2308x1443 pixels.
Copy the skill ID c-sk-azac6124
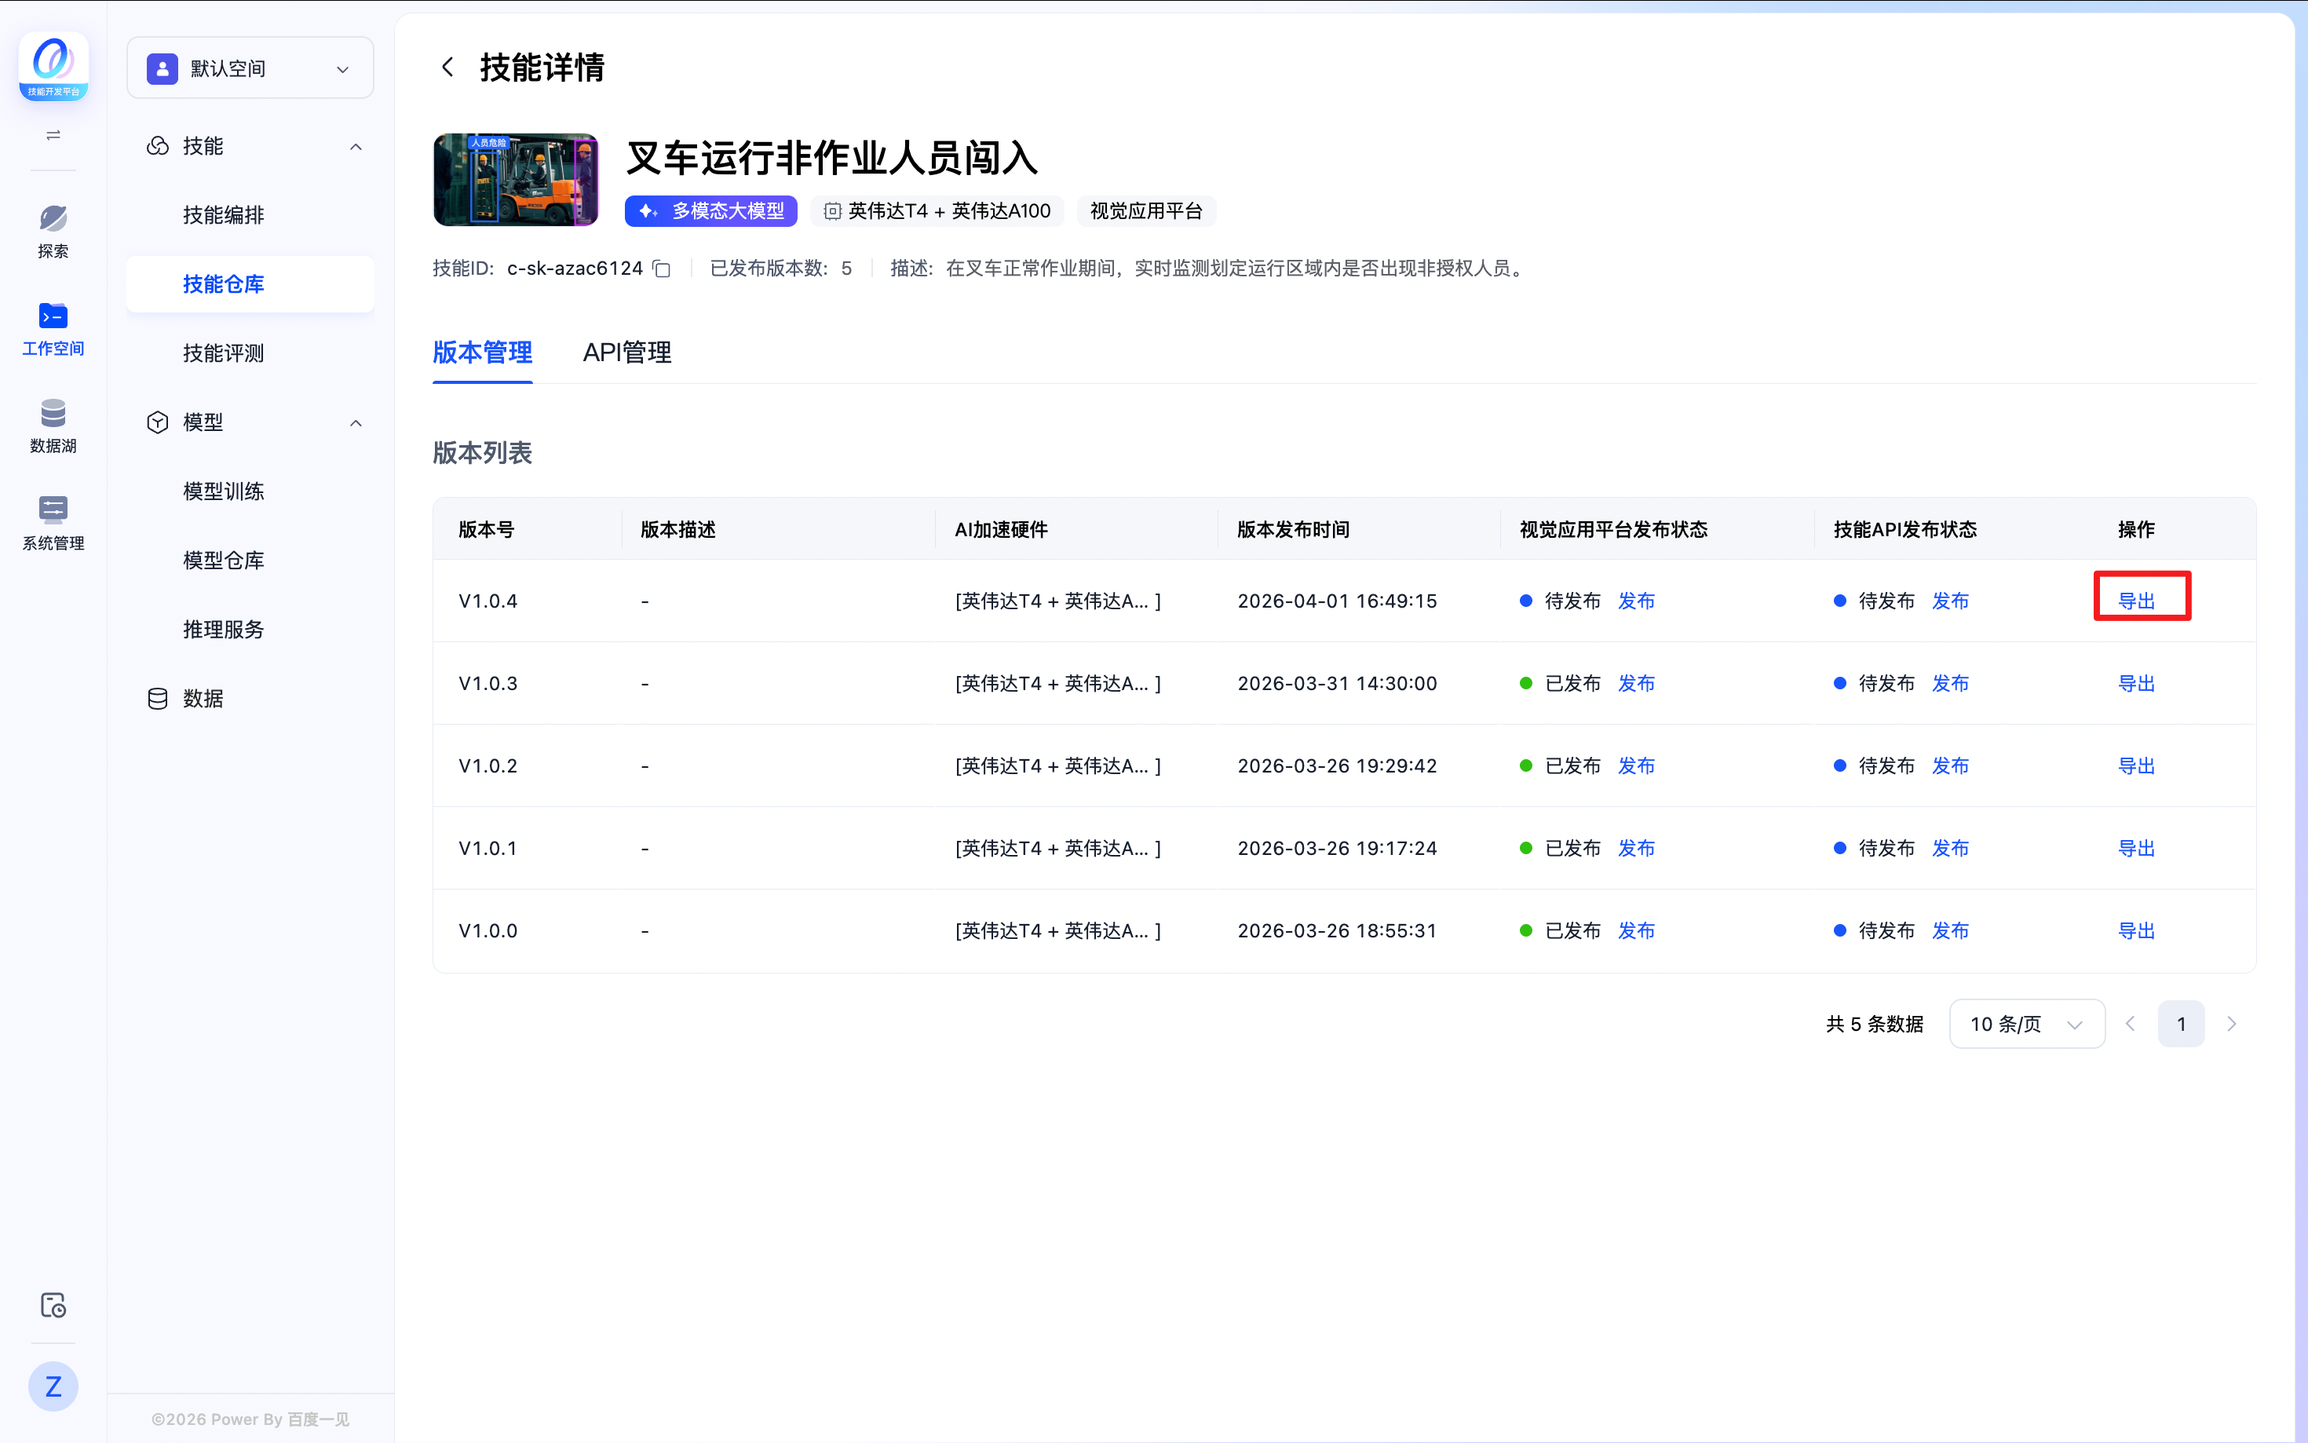[x=662, y=269]
